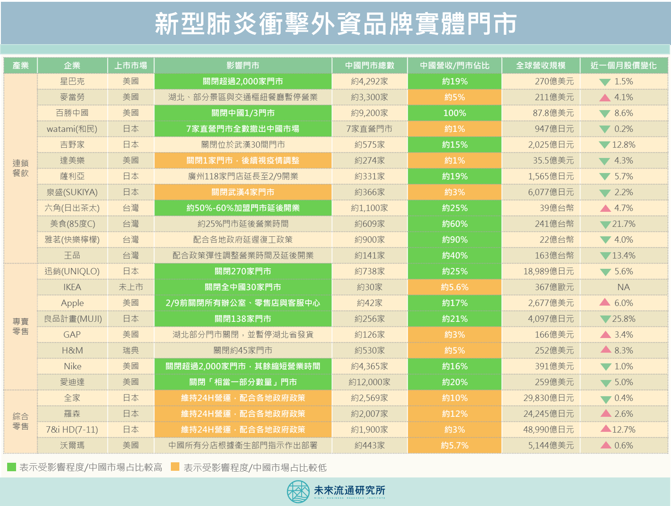Click the green legend square for higher impact
Viewport: 671px width, 506px height.
(x=12, y=467)
